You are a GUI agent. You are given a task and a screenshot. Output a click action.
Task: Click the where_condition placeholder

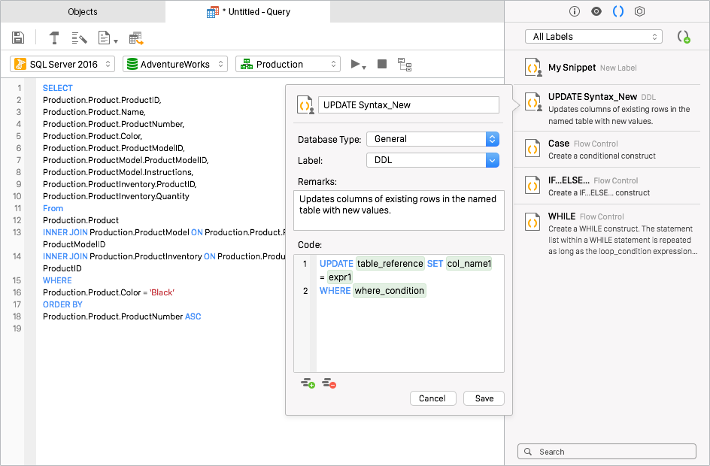point(390,290)
